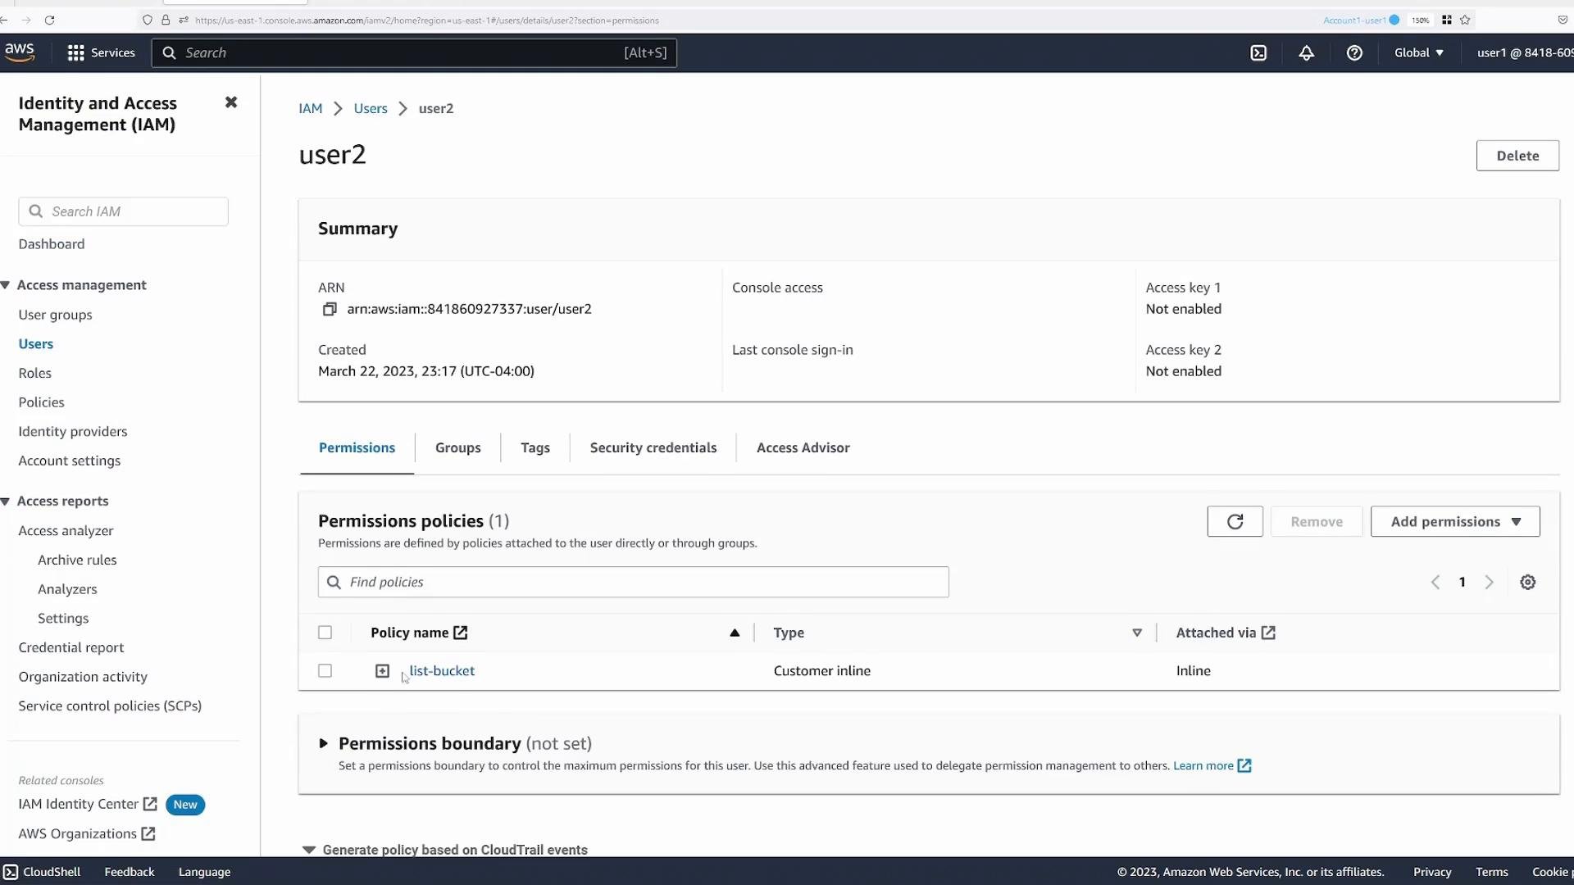Open the Add permissions dropdown
Screen dimensions: 1574x885
click(x=1455, y=521)
